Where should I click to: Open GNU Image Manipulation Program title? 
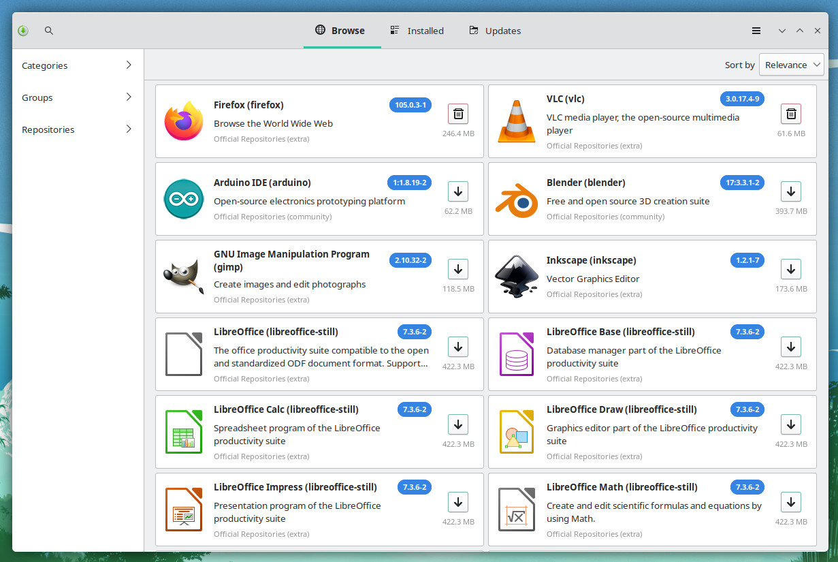pyautogui.click(x=291, y=260)
